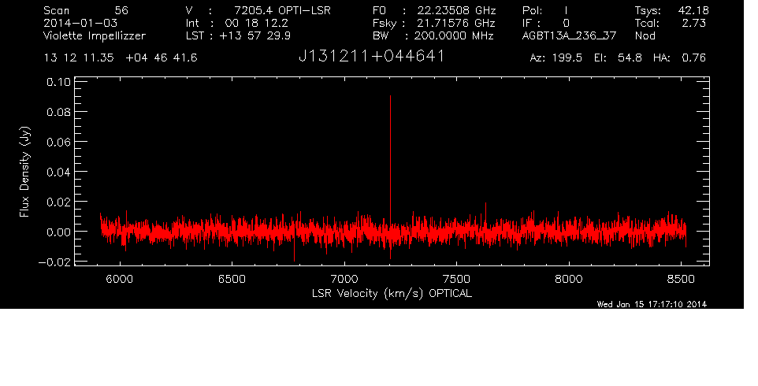Screen dimensions: 758x386
Task: Click the 8500 velocity tick label
Action: pyautogui.click(x=681, y=279)
